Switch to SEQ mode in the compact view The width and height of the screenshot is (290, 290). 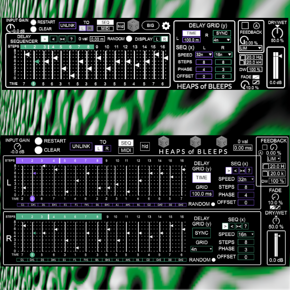click(105, 22)
